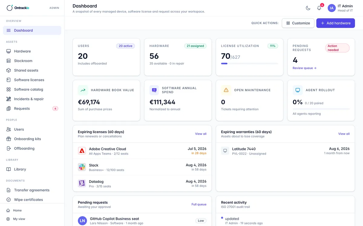Open notifications bell with badge 6

point(319,8)
